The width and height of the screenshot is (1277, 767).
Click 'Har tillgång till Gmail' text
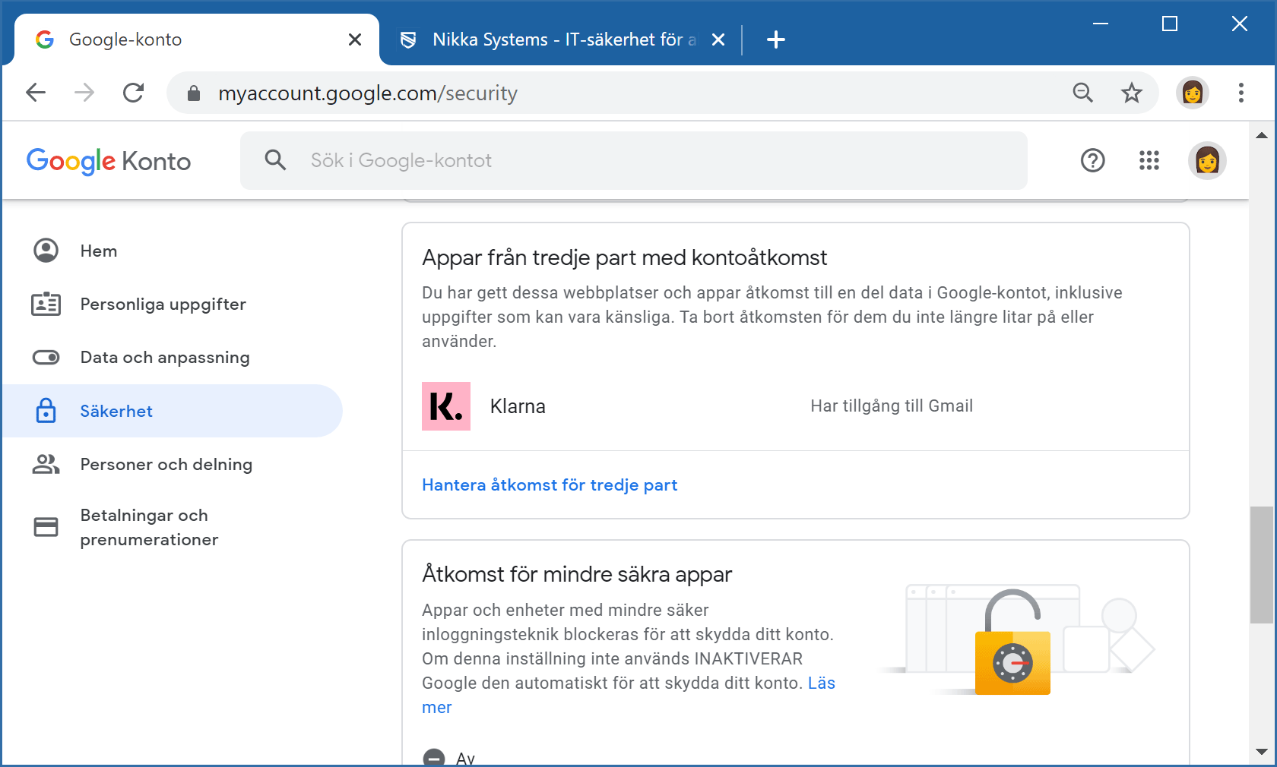pyautogui.click(x=892, y=406)
